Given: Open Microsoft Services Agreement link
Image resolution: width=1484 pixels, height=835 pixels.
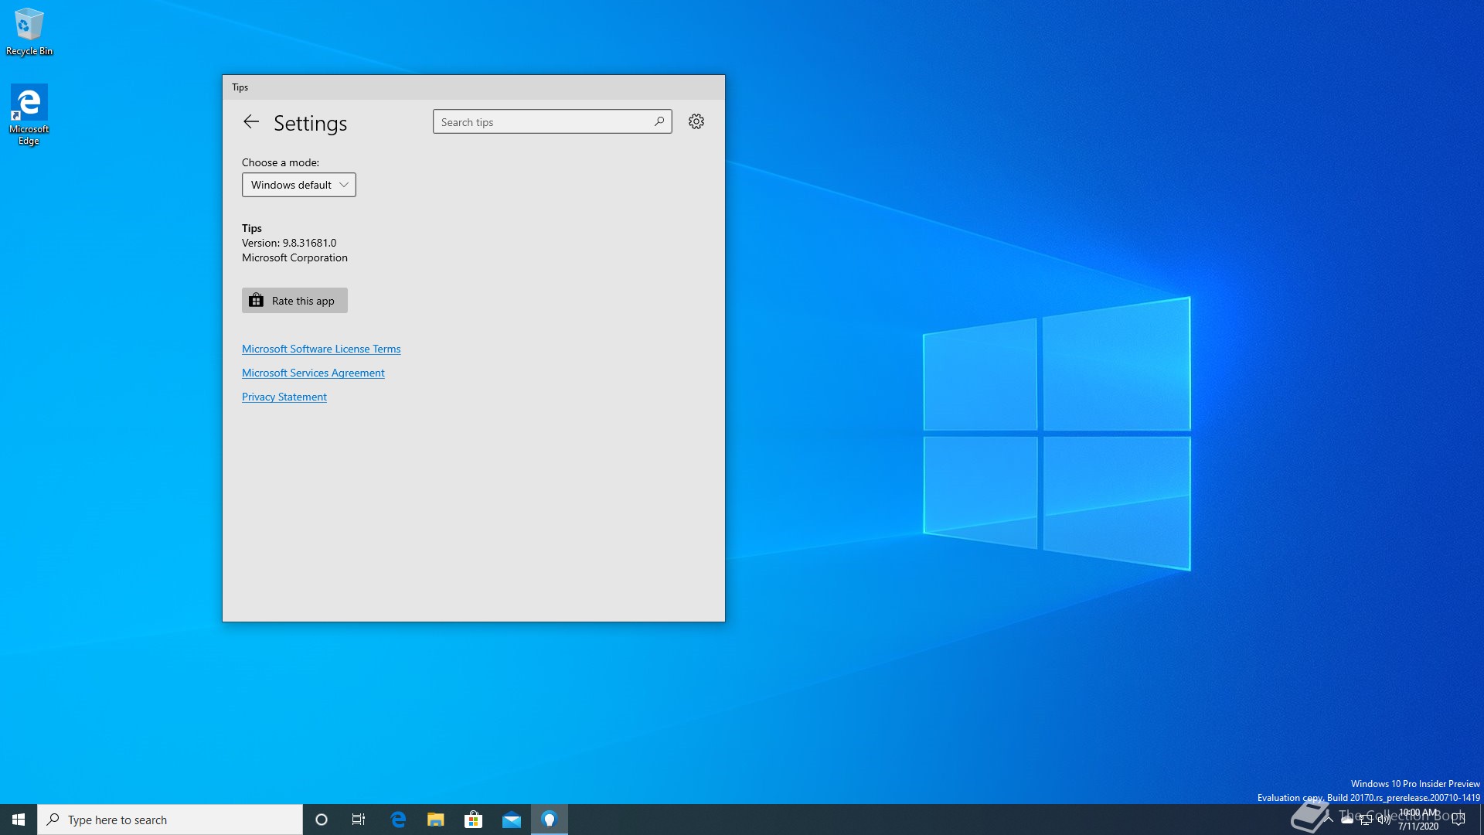Looking at the screenshot, I should point(313,373).
